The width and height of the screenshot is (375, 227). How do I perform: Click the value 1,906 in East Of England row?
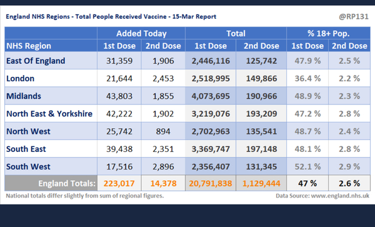pyautogui.click(x=163, y=61)
